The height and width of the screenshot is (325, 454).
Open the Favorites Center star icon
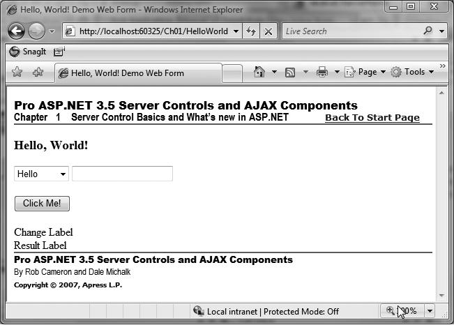17,72
